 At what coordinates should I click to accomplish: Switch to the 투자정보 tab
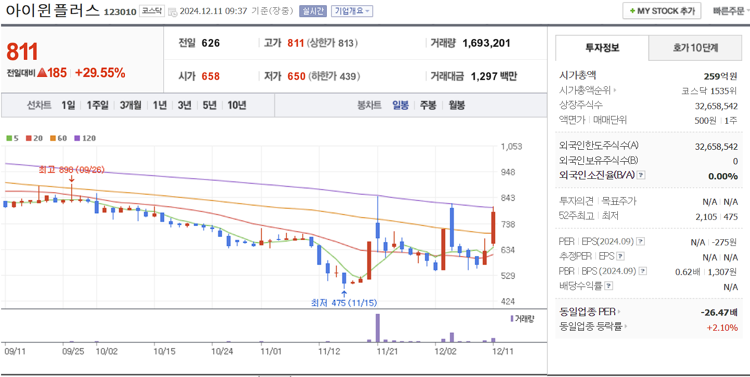tap(602, 48)
